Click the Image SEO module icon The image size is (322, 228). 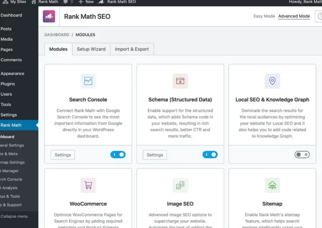click(180, 185)
